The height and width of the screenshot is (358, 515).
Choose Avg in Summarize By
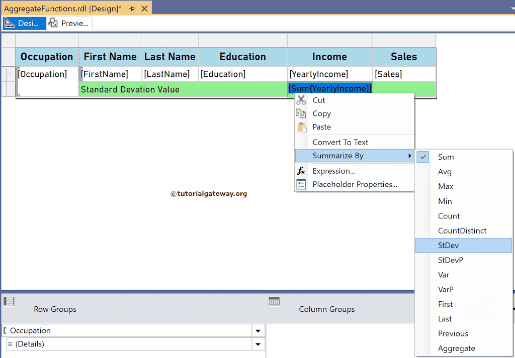coord(463,172)
